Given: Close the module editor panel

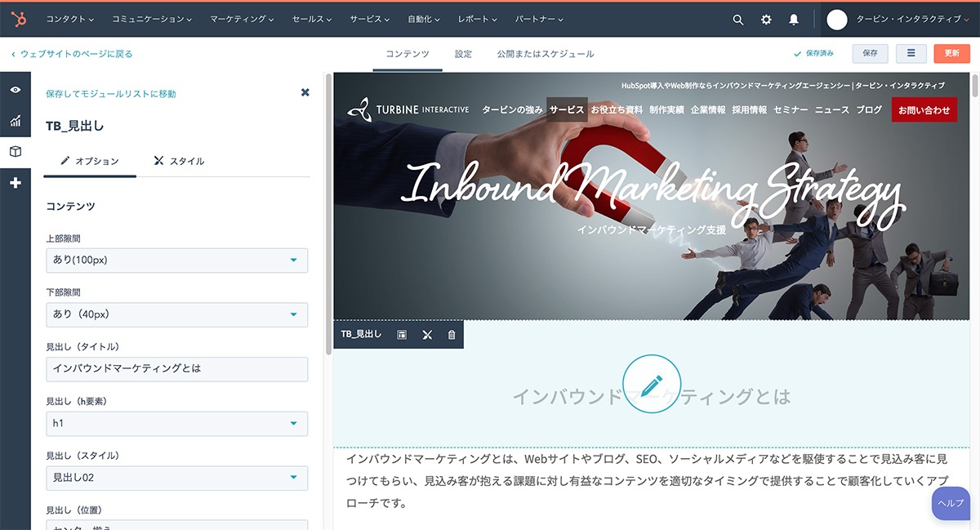Looking at the screenshot, I should (305, 93).
